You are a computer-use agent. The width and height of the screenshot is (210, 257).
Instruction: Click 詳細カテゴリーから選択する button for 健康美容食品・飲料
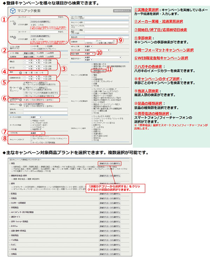(110, 176)
